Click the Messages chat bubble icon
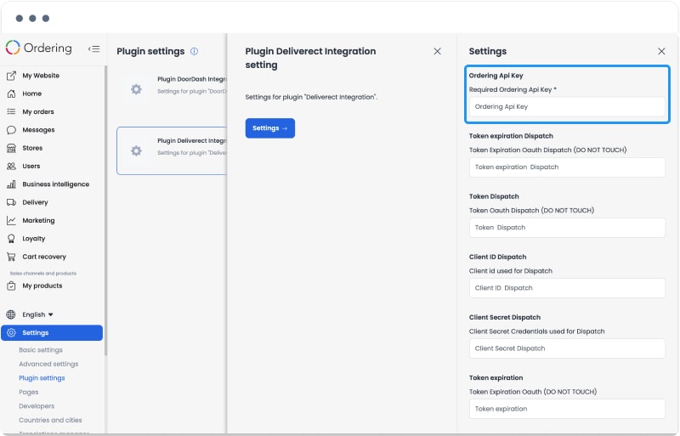 [x=11, y=130]
